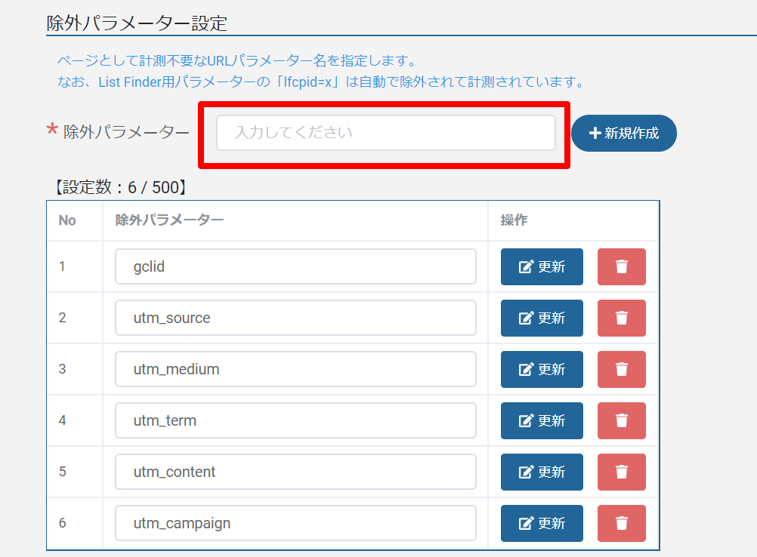Delete the utm_content parameter entry

tap(621, 472)
